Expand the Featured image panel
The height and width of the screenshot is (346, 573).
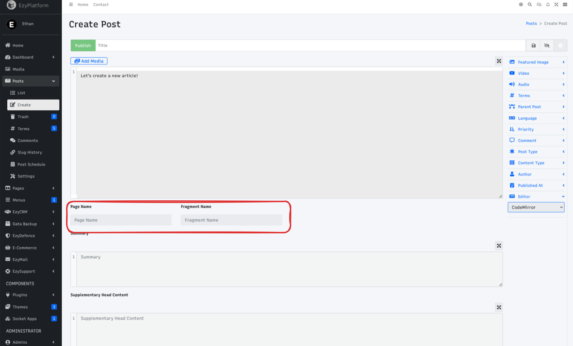click(x=536, y=62)
